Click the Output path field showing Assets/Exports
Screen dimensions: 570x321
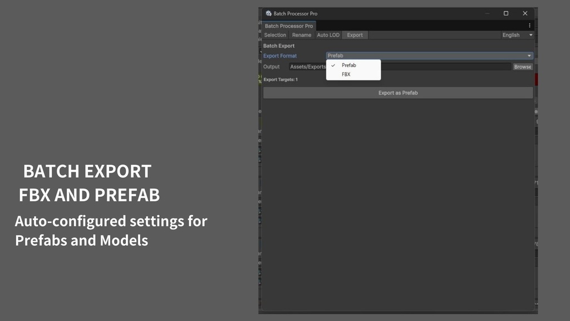(307, 66)
